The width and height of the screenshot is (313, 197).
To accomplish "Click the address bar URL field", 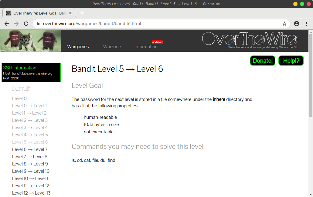I will (161, 24).
